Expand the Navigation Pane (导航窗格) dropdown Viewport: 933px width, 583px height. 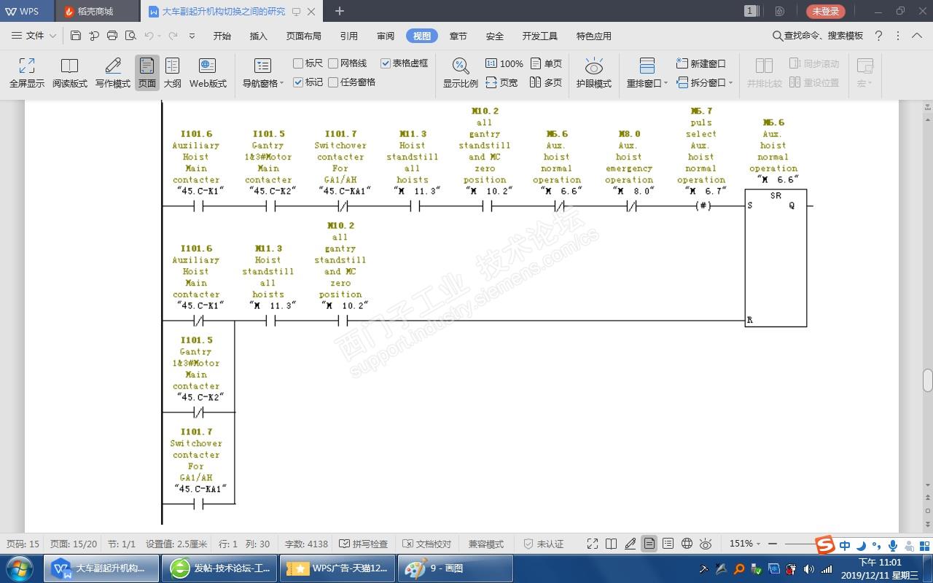pyautogui.click(x=281, y=84)
